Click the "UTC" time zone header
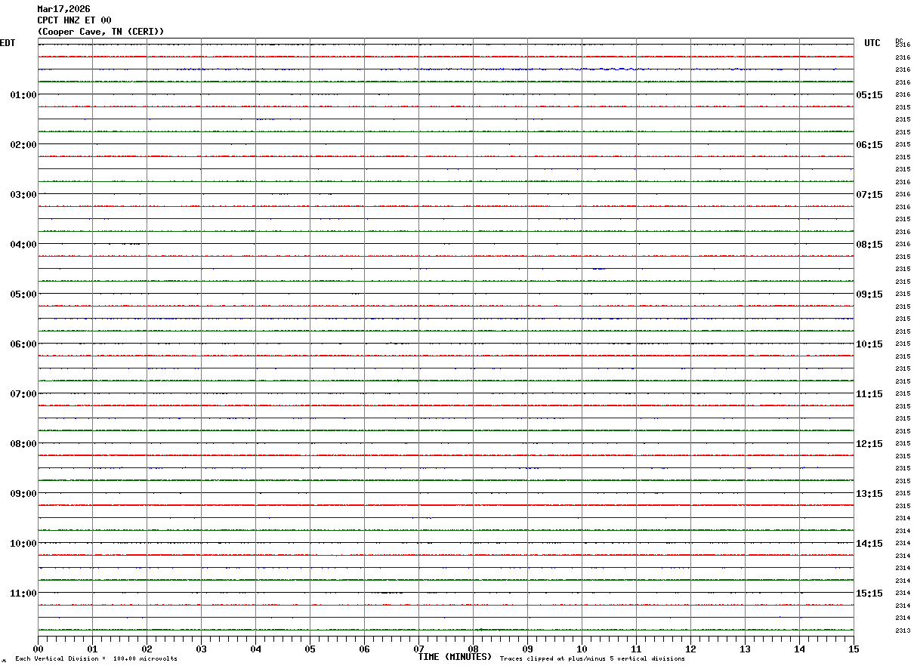This screenshot has height=669, width=914. coord(872,43)
